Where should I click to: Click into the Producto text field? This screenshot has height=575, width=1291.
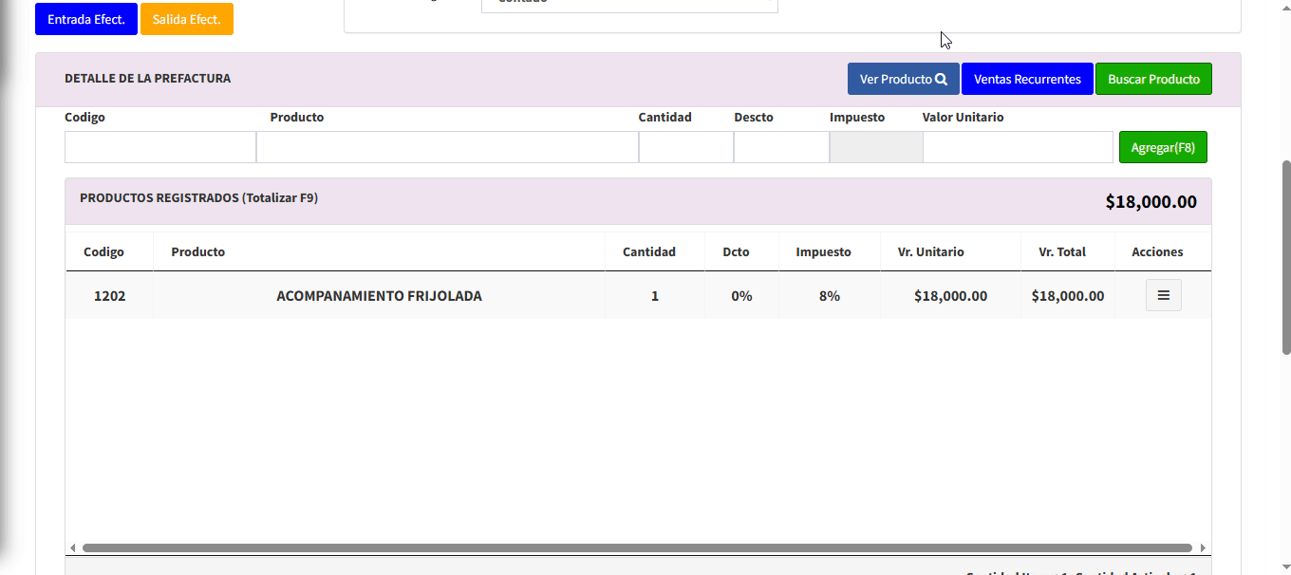(447, 147)
